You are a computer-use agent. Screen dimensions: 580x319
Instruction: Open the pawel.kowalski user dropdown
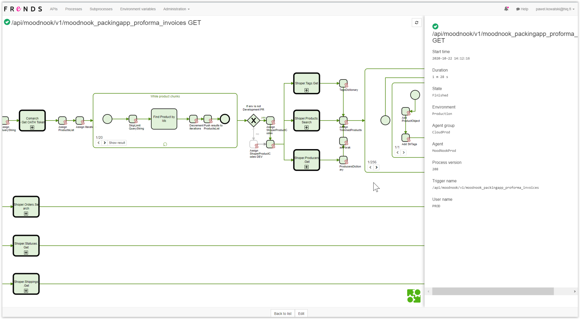click(555, 9)
